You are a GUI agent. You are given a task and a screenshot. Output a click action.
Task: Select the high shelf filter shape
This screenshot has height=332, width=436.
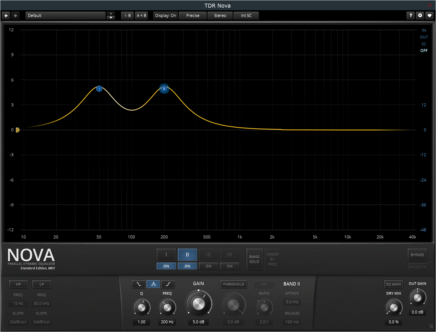point(168,284)
